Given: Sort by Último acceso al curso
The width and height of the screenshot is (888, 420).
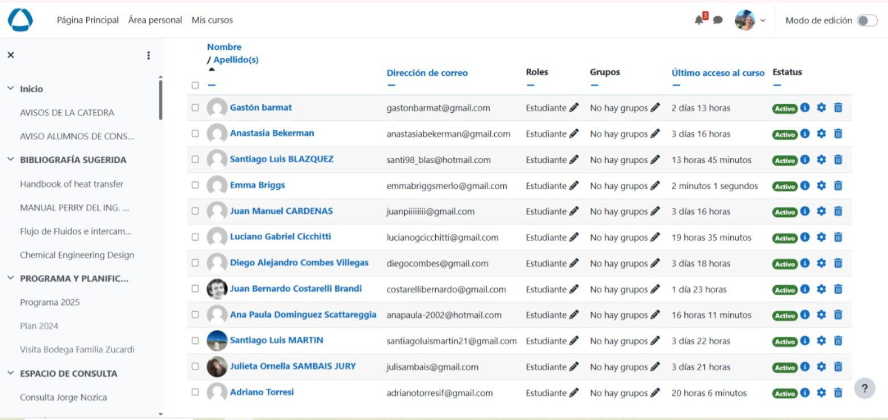Looking at the screenshot, I should (x=718, y=73).
